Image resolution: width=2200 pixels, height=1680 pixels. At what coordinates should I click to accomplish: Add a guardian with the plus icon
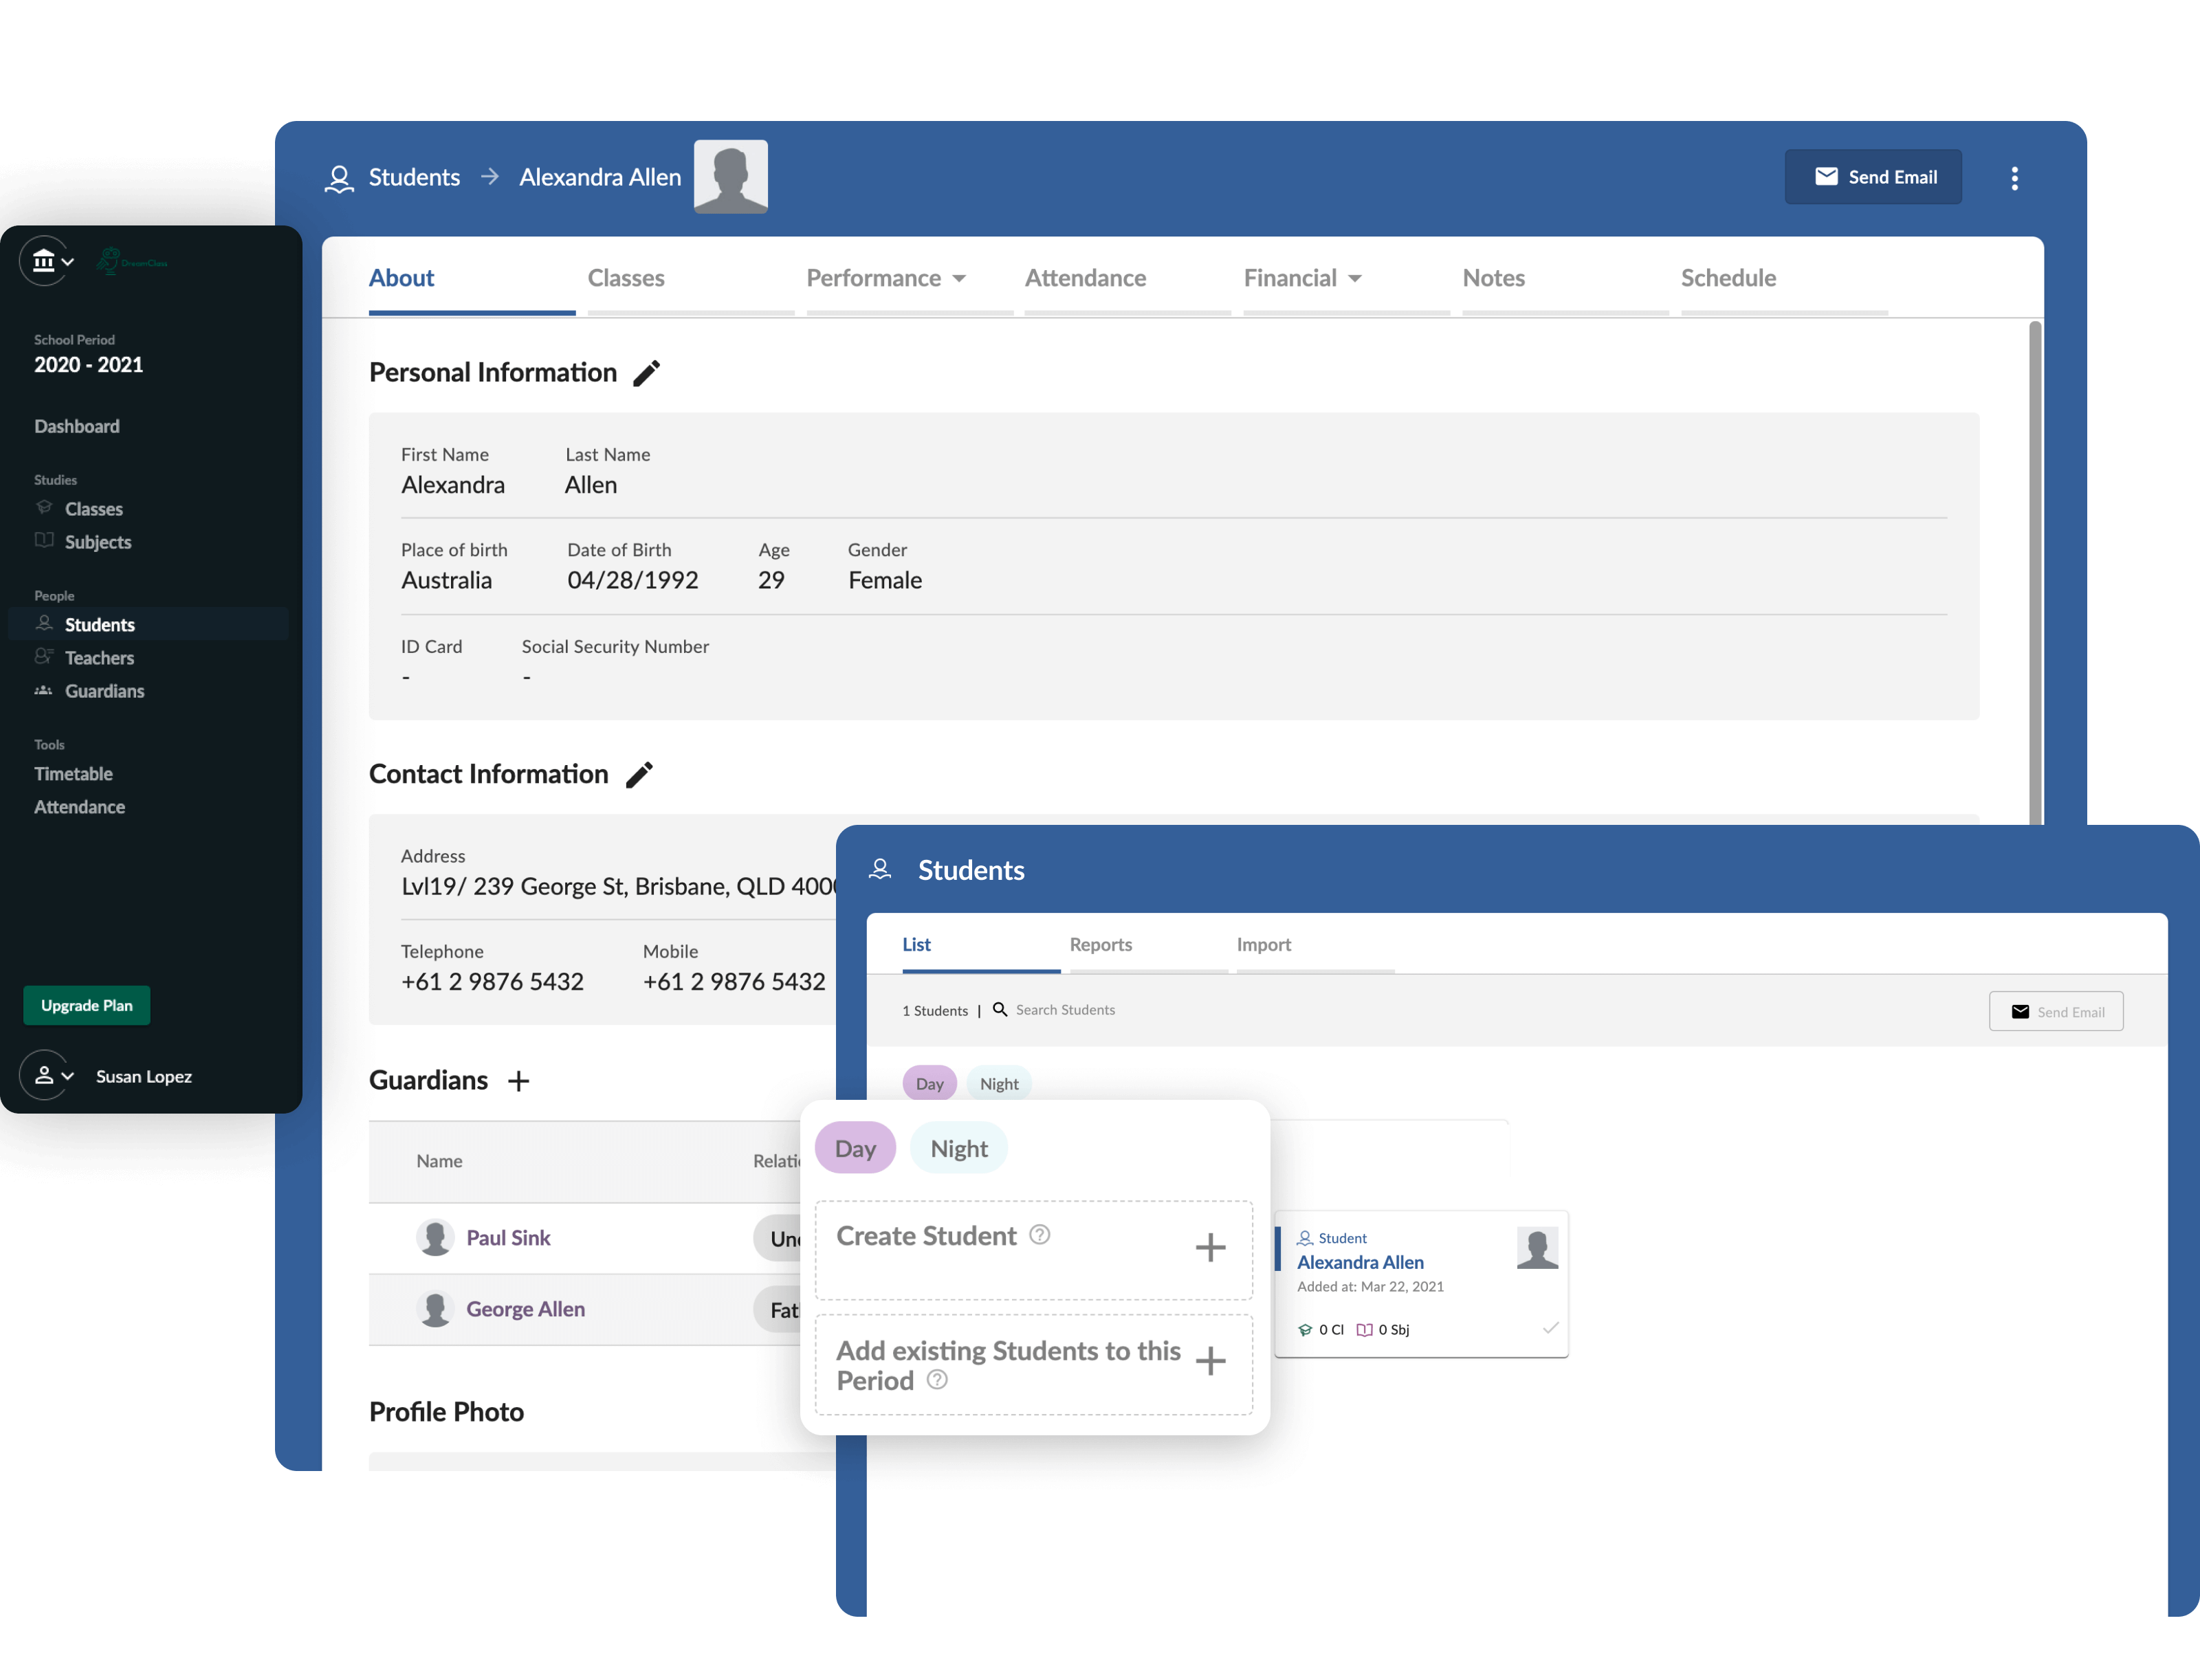click(518, 1081)
